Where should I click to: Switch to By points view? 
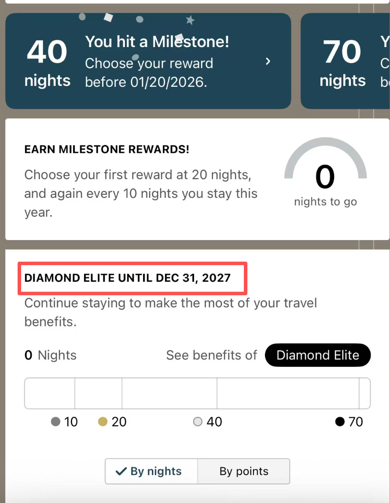click(244, 471)
